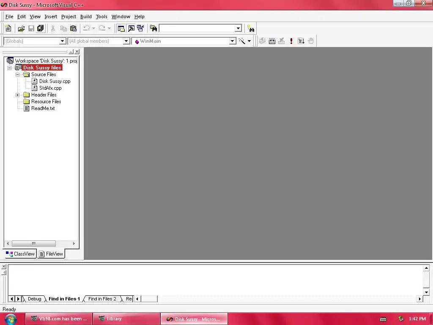The width and height of the screenshot is (433, 325).
Task: Click the Undo arrow icon
Action: [87, 28]
